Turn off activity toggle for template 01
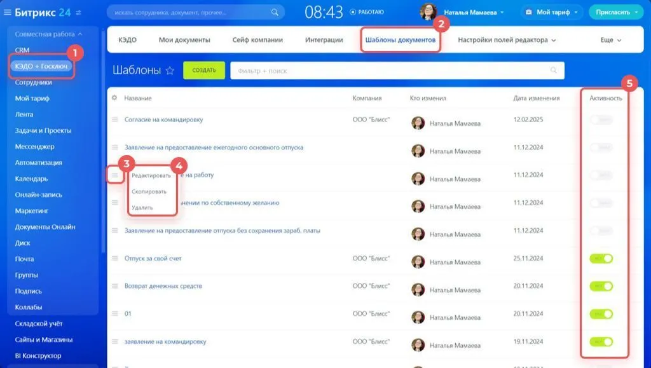The width and height of the screenshot is (651, 368). click(x=601, y=314)
